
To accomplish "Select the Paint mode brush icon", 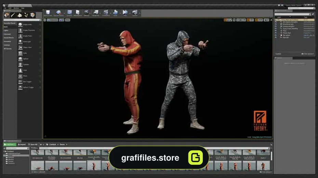I will [x=13, y=15].
